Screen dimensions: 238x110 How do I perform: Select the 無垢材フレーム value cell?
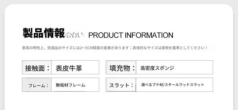tap(75, 85)
